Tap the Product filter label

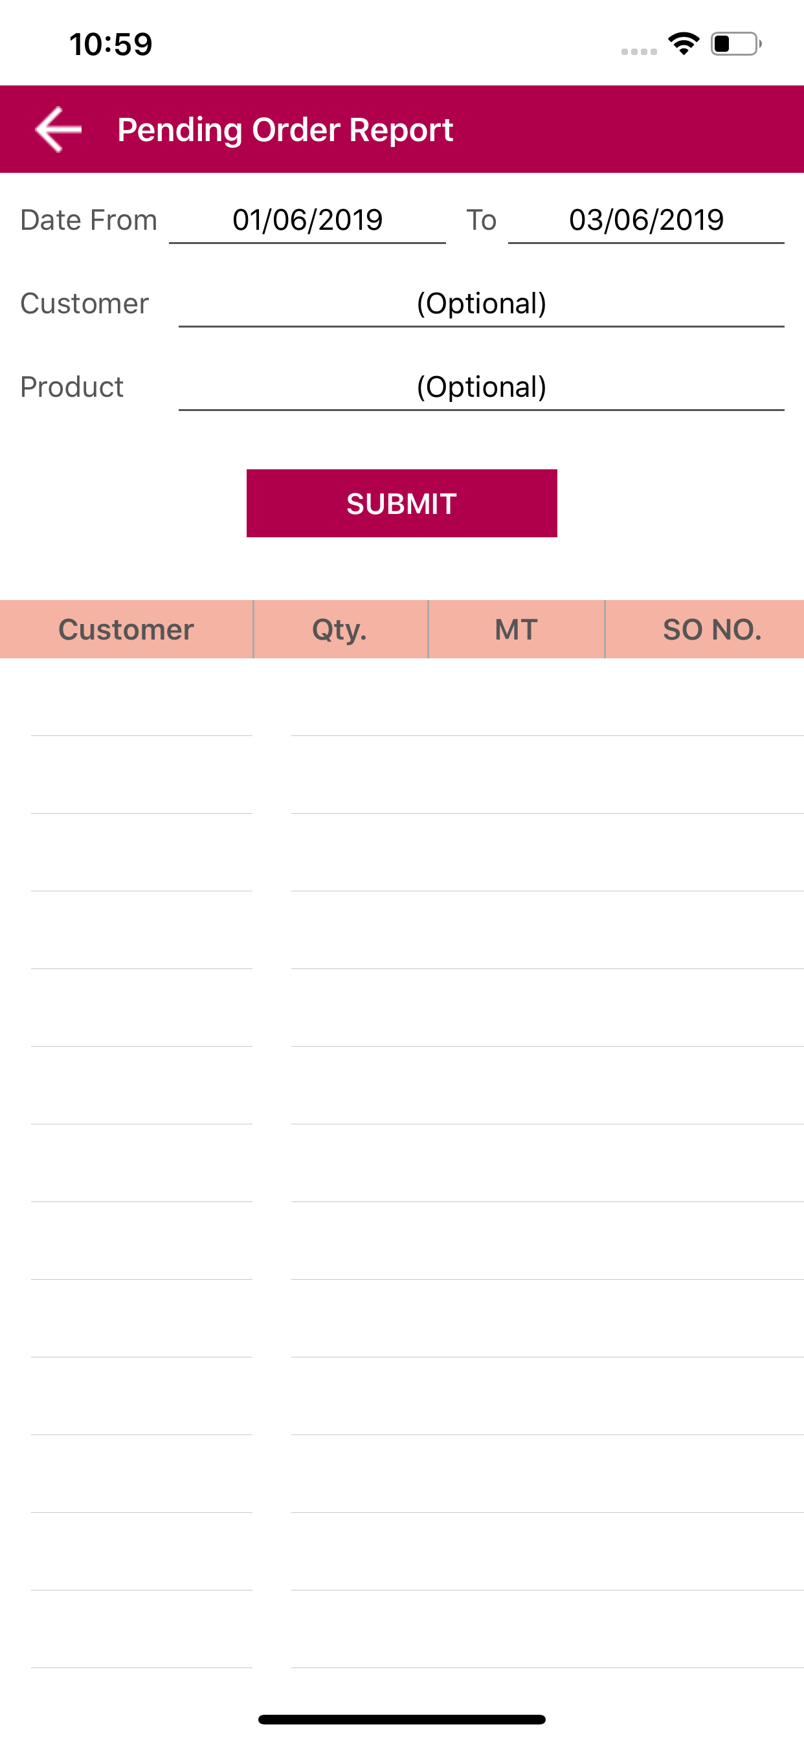[x=72, y=387]
